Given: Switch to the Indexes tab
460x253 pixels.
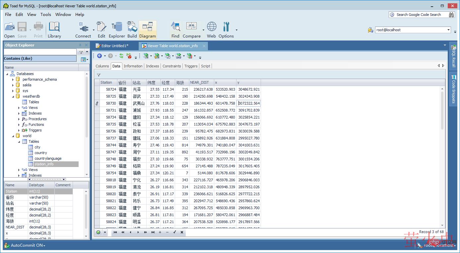Looking at the screenshot, I should (152, 66).
